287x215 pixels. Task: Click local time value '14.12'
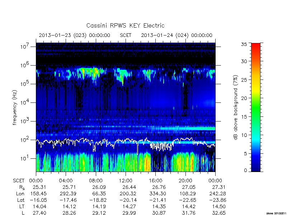coord(69,206)
